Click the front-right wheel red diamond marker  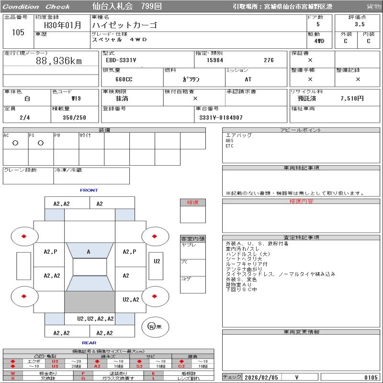pyautogui.click(x=154, y=236)
